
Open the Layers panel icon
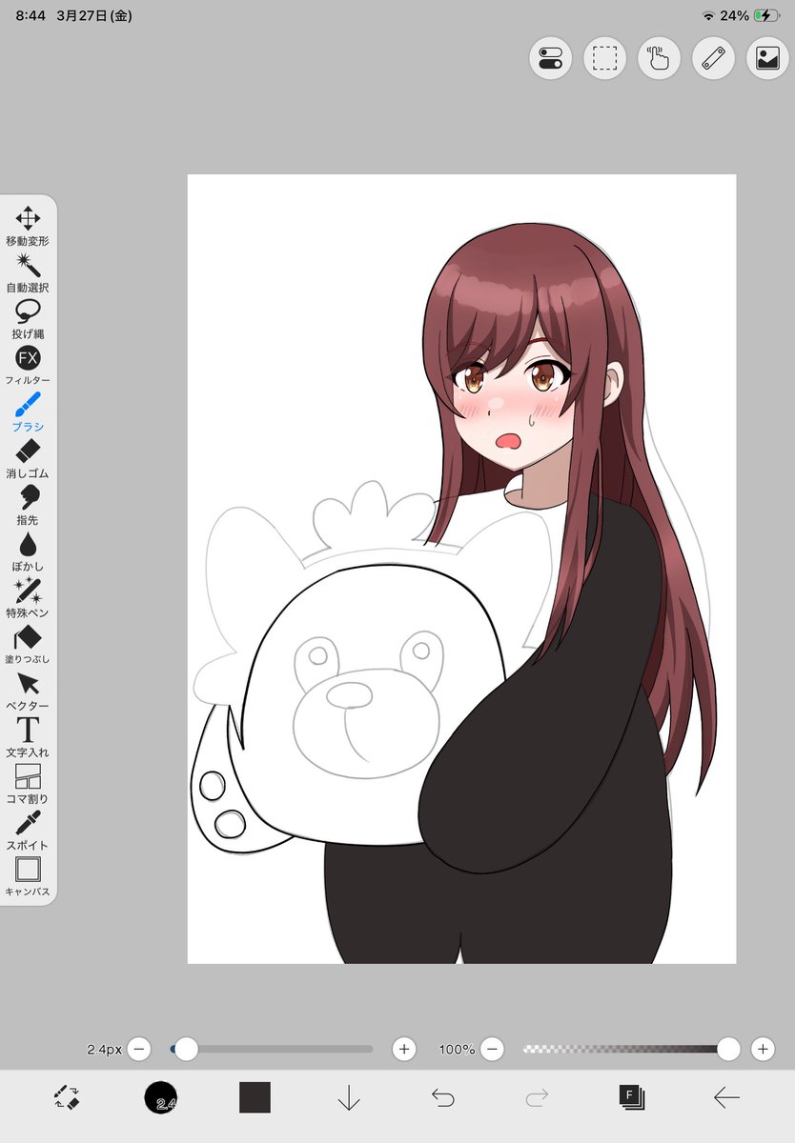(x=631, y=1097)
